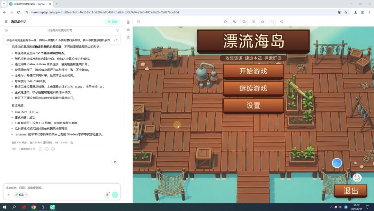Image resolution: width=374 pixels, height=211 pixels.
Task: Click the 消耗 847 积分 usage text
Action: [19, 143]
